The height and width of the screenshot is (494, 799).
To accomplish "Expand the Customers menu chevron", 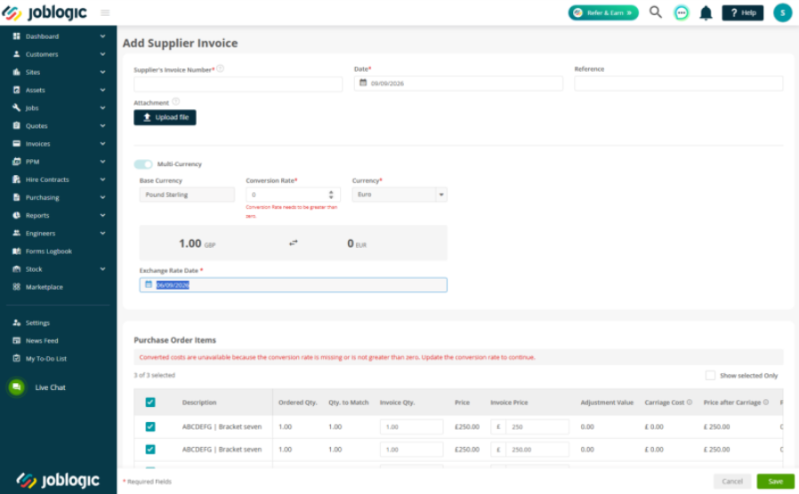I will pyautogui.click(x=102, y=54).
